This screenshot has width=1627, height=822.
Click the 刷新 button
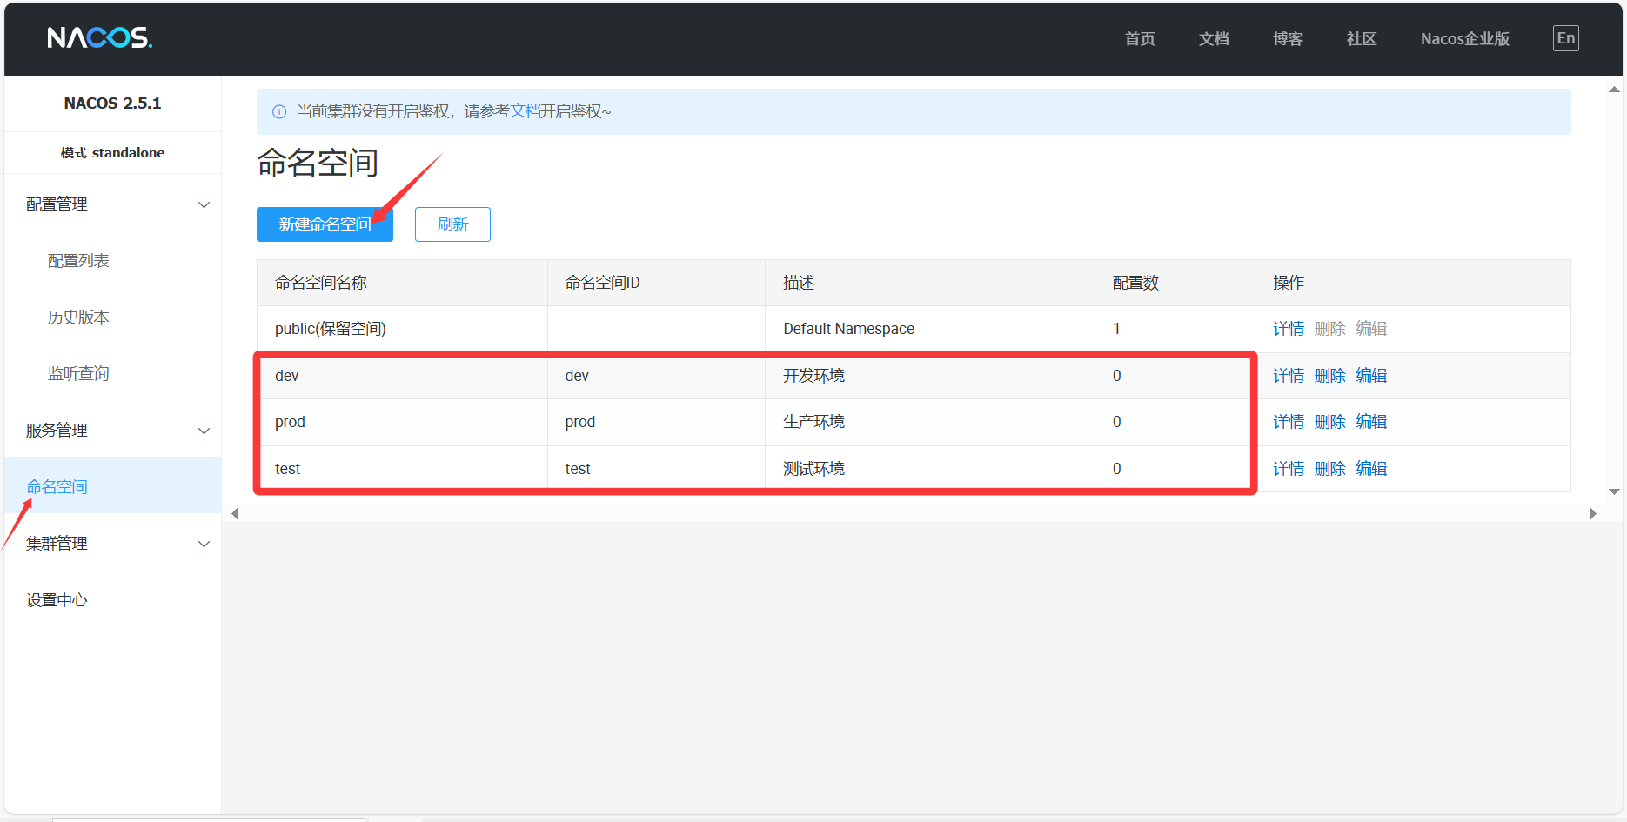(452, 224)
